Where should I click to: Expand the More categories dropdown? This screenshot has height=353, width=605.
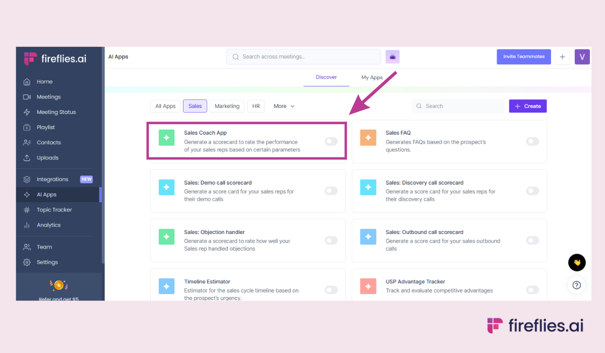coord(284,106)
